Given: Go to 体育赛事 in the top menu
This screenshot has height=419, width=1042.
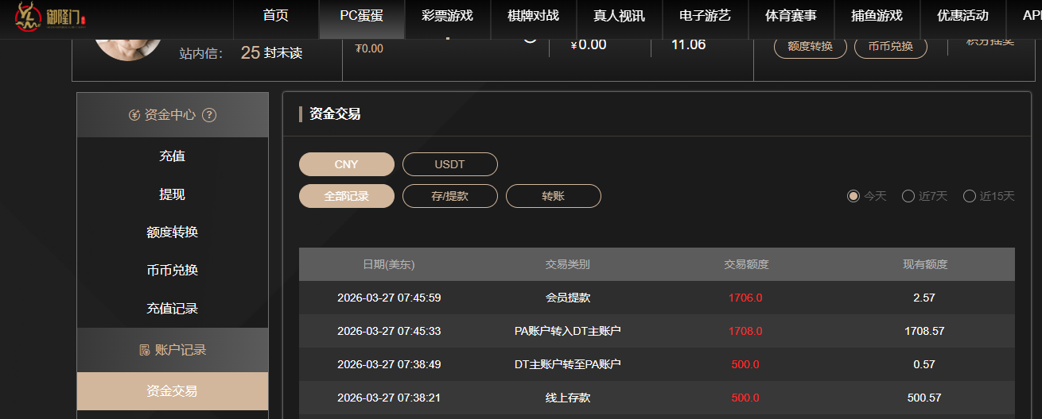Looking at the screenshot, I should (791, 16).
